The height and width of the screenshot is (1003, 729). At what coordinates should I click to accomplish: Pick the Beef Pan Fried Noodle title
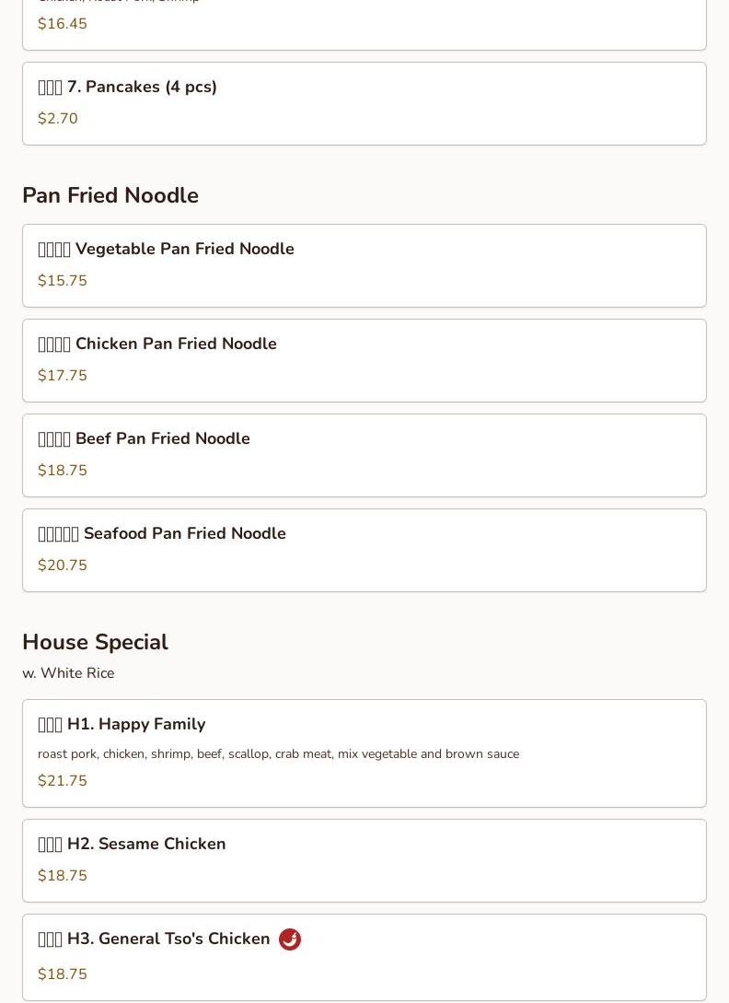[x=145, y=439]
